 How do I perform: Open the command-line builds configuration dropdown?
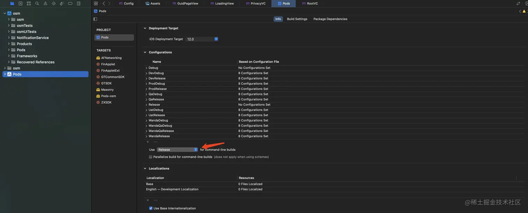tap(177, 150)
